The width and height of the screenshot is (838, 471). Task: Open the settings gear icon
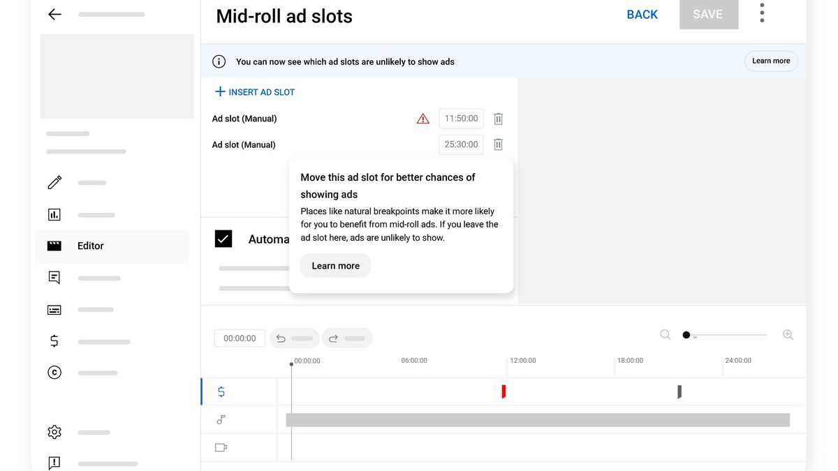[x=54, y=432]
